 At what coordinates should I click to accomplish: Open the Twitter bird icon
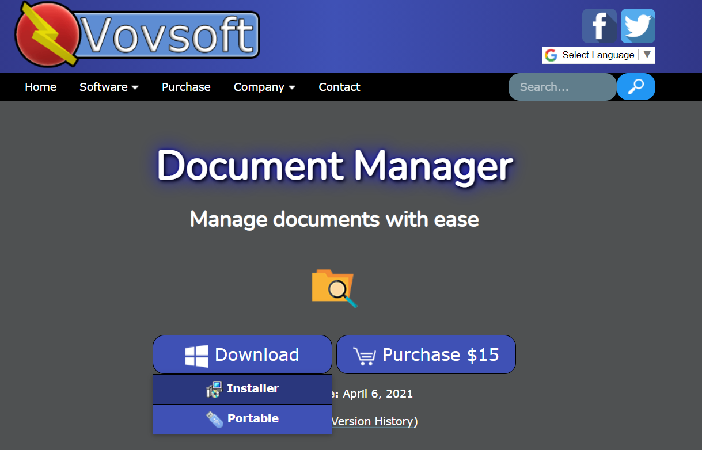tap(638, 26)
